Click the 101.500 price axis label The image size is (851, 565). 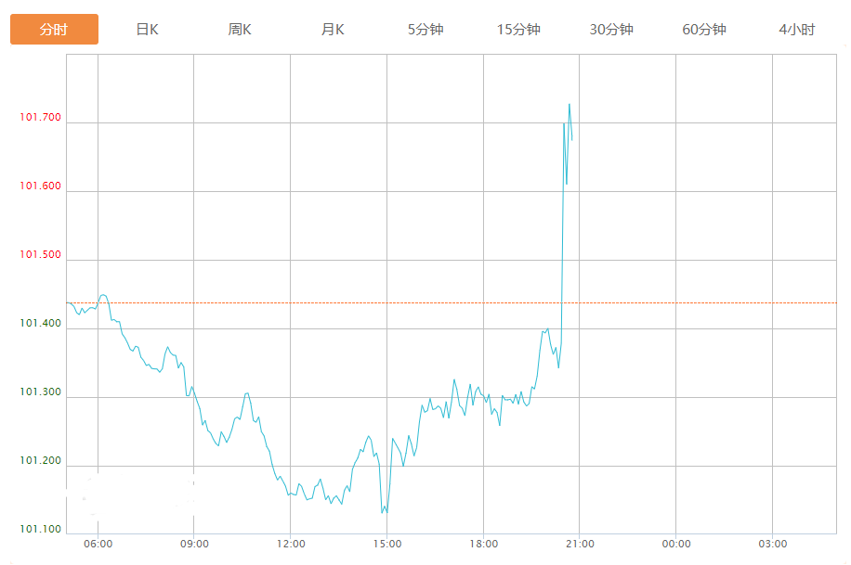(40, 255)
